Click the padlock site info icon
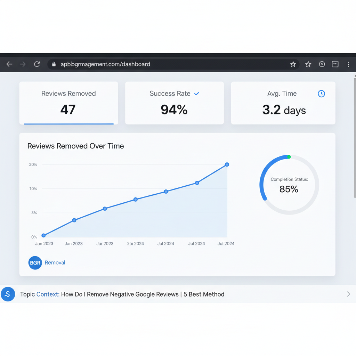Viewport: 356px width, 356px height. 54,64
